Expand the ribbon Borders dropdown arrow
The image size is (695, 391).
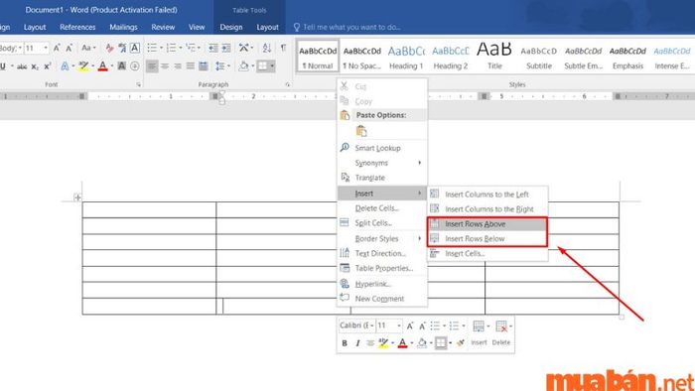[272, 66]
